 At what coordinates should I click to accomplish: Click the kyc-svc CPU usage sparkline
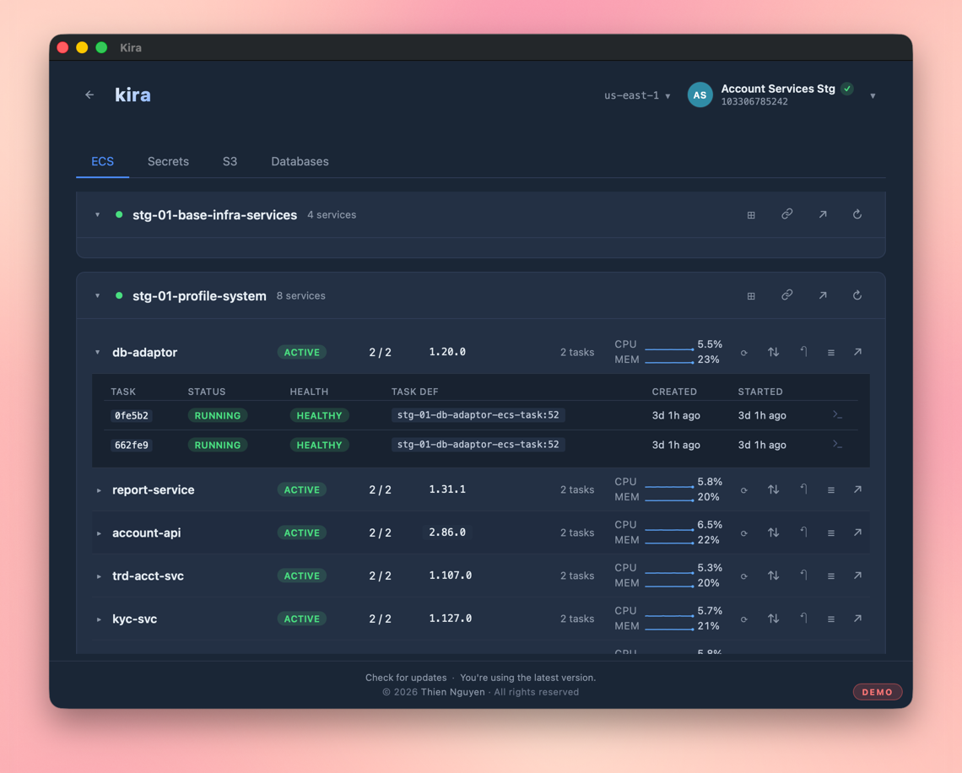pyautogui.click(x=669, y=615)
